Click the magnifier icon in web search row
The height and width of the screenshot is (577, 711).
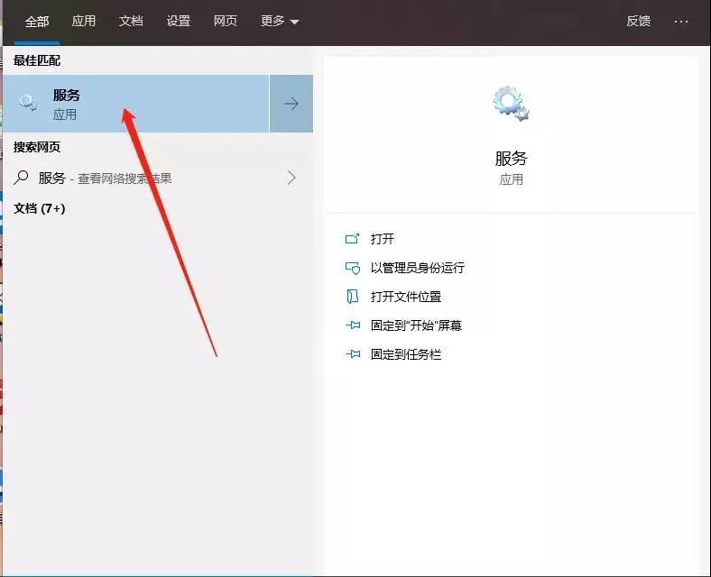(21, 178)
